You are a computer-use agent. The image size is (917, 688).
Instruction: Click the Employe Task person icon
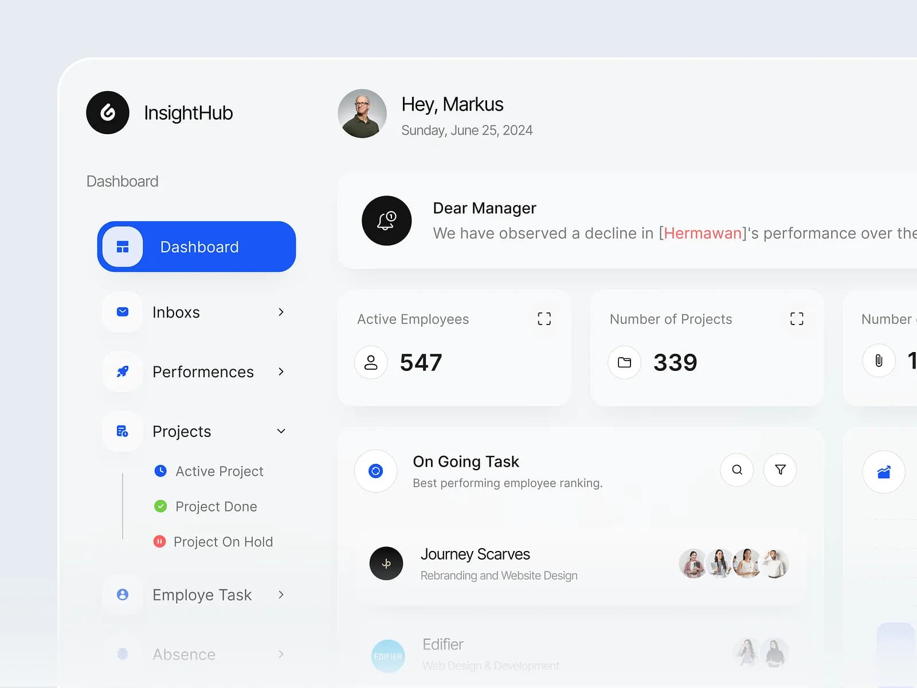(123, 595)
